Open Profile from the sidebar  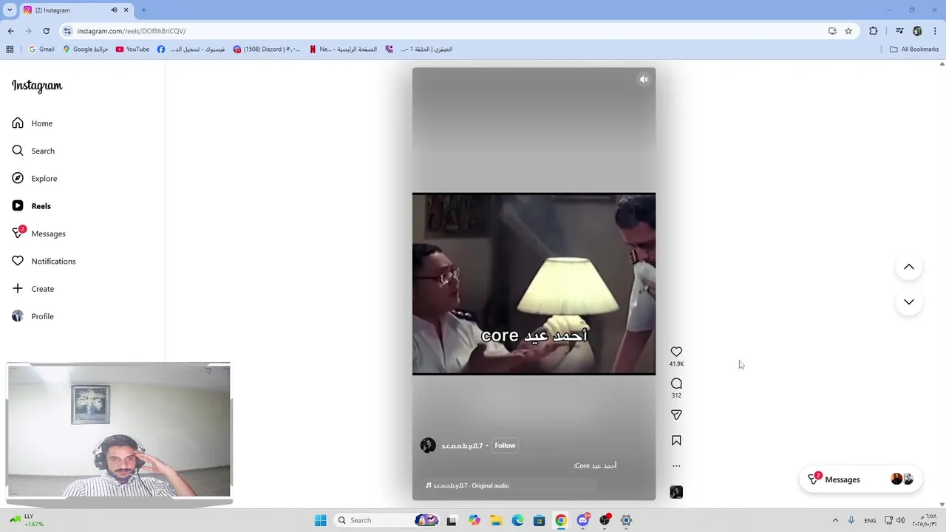click(33, 316)
